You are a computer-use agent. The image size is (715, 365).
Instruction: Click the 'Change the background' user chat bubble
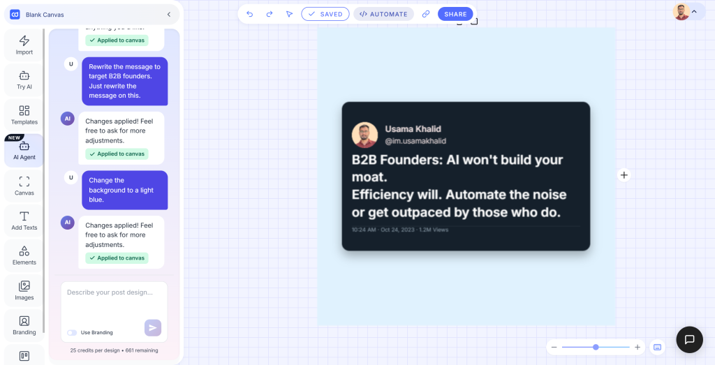click(125, 190)
